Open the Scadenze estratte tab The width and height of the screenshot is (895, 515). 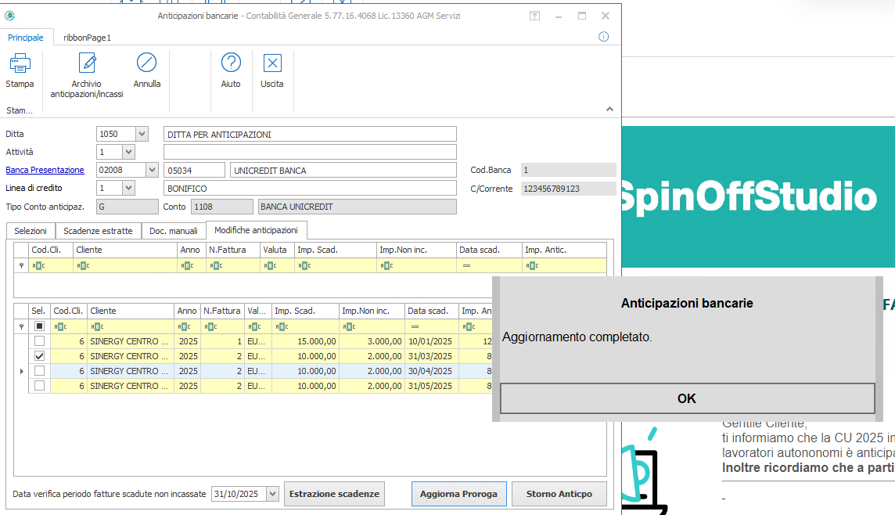[x=98, y=231]
